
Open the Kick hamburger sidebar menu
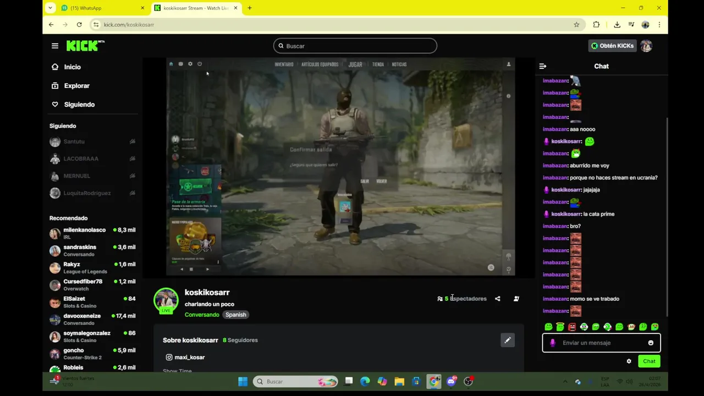click(x=55, y=46)
